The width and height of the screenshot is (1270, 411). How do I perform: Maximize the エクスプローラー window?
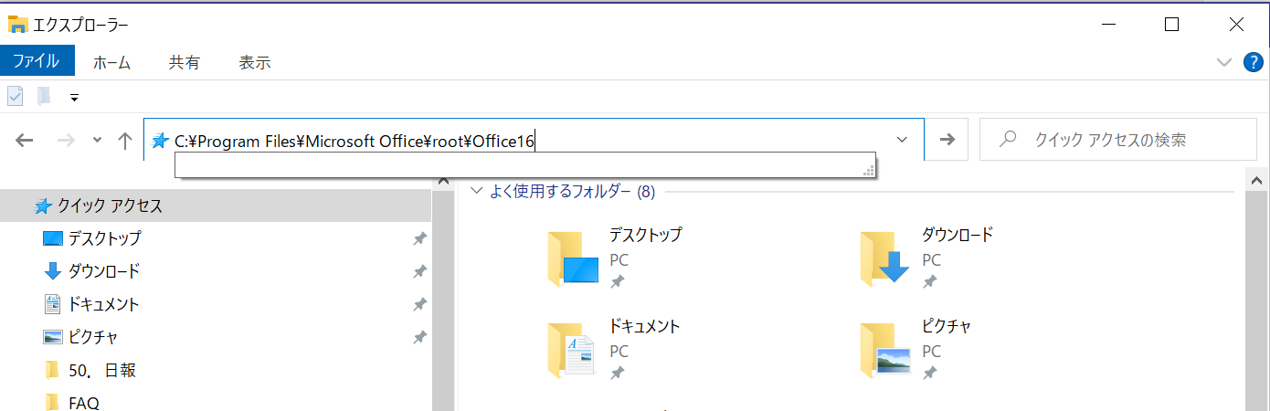coord(1172,25)
